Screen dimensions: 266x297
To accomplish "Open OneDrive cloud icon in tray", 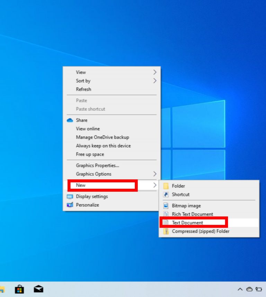I will (x=249, y=289).
